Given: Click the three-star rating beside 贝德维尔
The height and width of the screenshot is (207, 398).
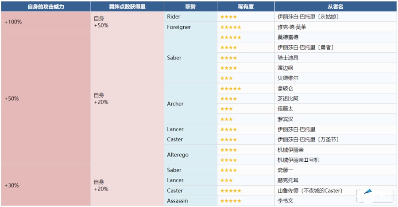Looking at the screenshot, I should [x=226, y=78].
